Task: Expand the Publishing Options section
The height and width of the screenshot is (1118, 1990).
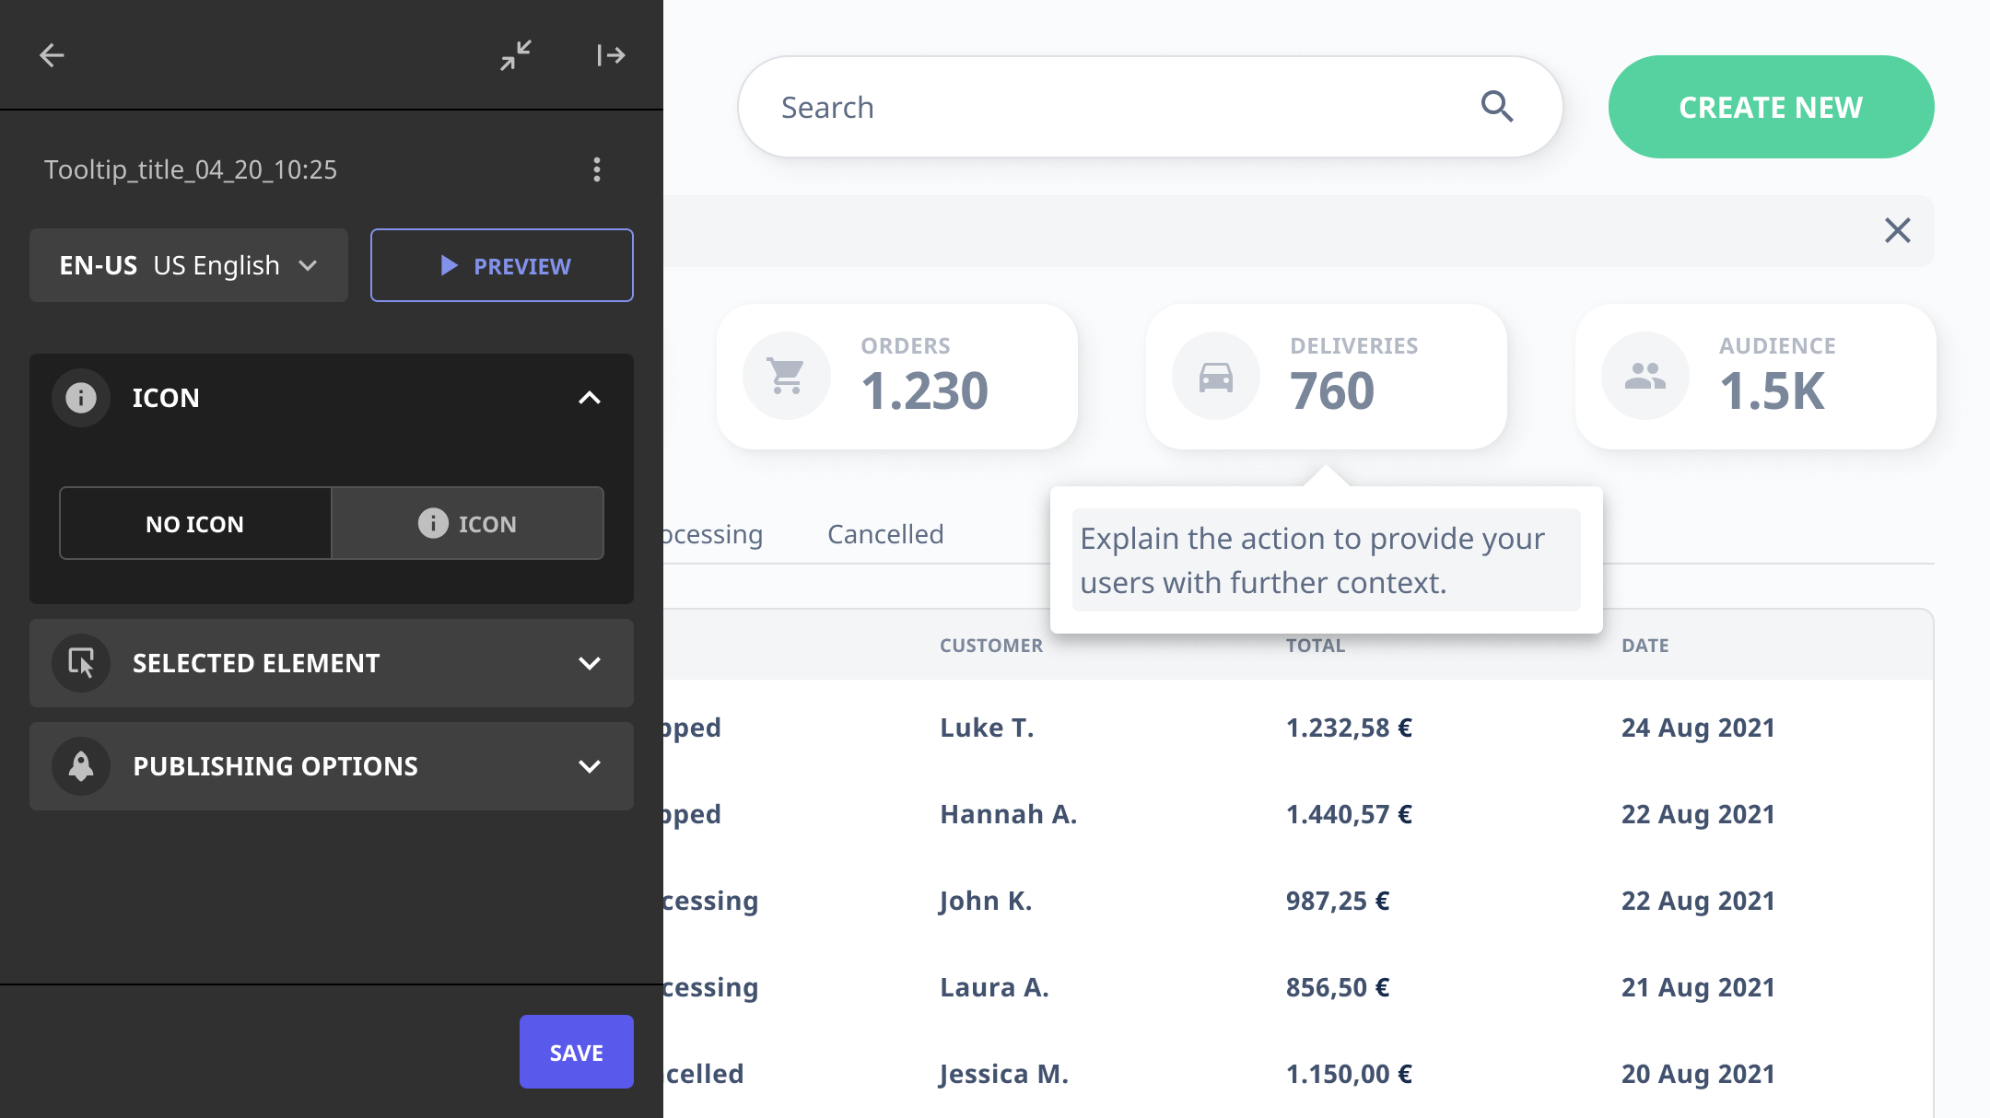Action: [x=591, y=765]
